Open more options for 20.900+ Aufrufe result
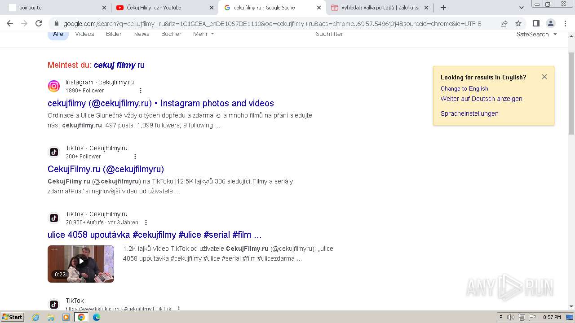 146,223
